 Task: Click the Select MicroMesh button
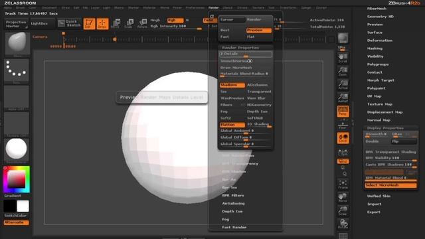(390, 185)
